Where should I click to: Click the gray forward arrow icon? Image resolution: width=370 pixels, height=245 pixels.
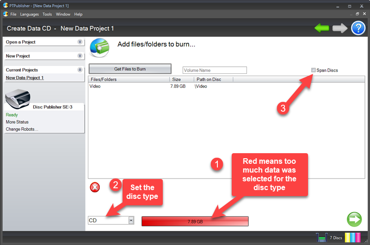coord(340,29)
